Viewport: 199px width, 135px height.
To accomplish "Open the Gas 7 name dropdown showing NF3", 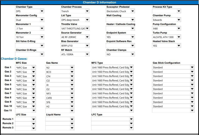I will tap(60, 93).
